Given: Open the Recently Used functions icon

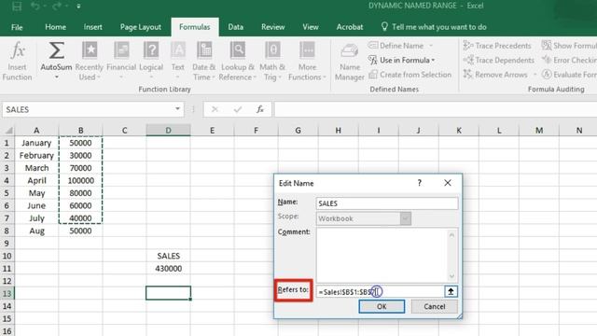Looking at the screenshot, I should click(90, 50).
